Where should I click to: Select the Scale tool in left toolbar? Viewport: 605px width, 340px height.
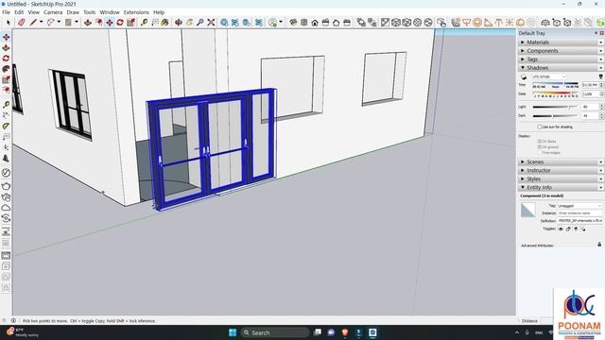coord(6,79)
